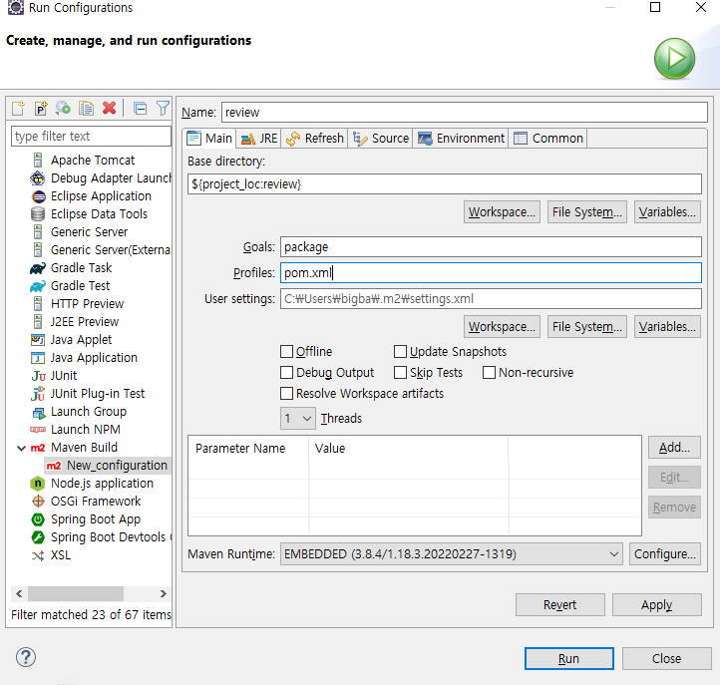Image resolution: width=720 pixels, height=685 pixels.
Task: Enable the Offline checkbox
Action: [286, 352]
